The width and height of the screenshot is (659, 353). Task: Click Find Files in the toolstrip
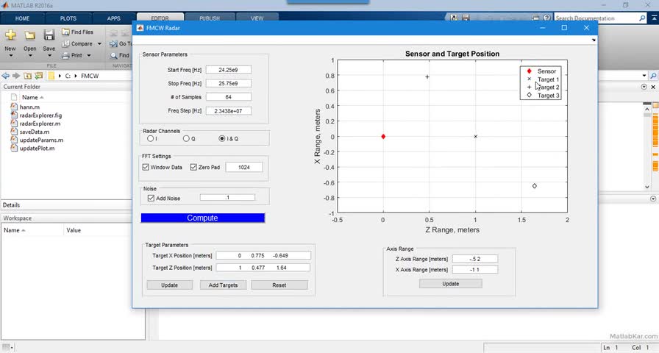pos(77,32)
